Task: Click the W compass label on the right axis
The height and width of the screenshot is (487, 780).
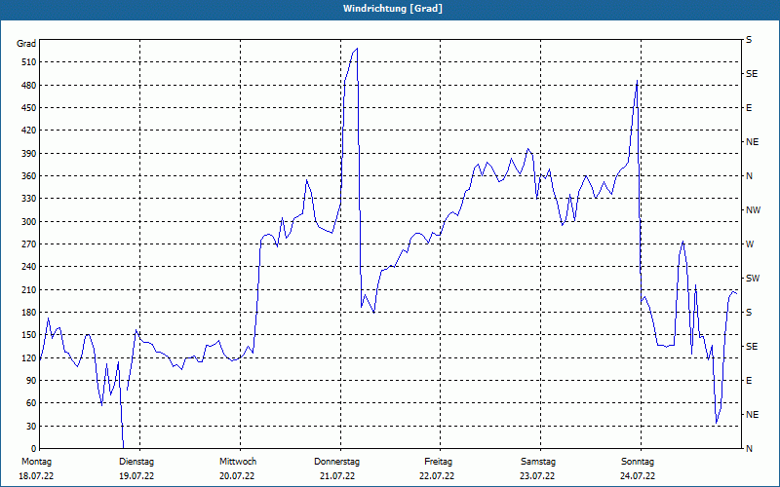Action: [750, 244]
